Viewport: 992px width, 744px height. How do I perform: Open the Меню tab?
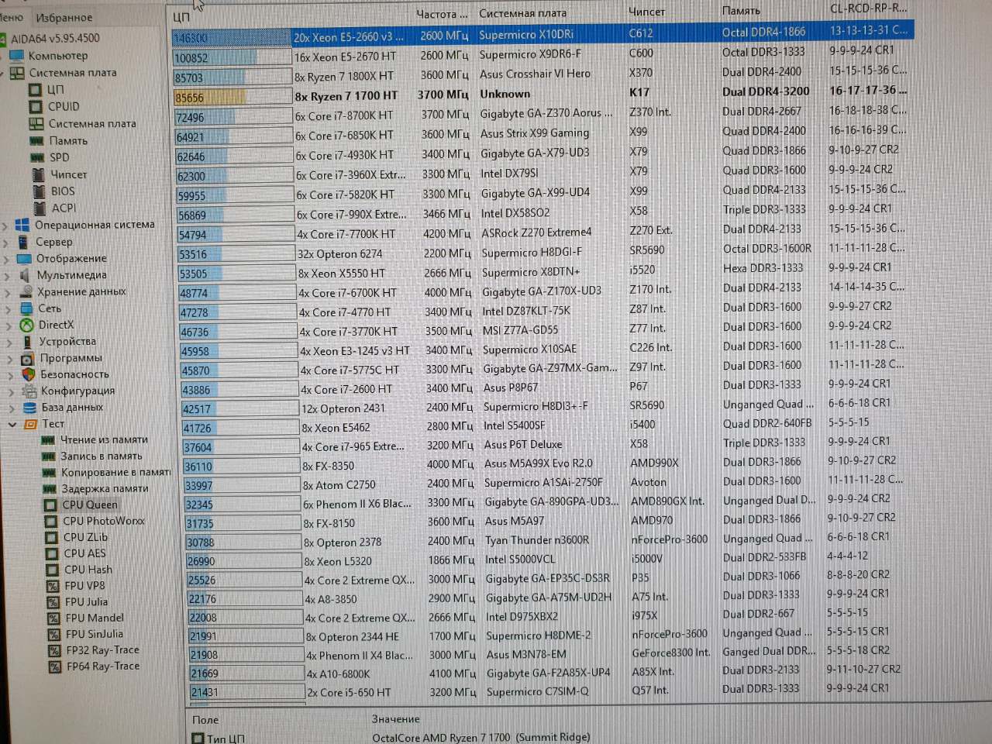tap(11, 17)
